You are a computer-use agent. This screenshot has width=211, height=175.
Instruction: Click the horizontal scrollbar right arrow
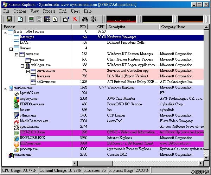(x=202, y=163)
